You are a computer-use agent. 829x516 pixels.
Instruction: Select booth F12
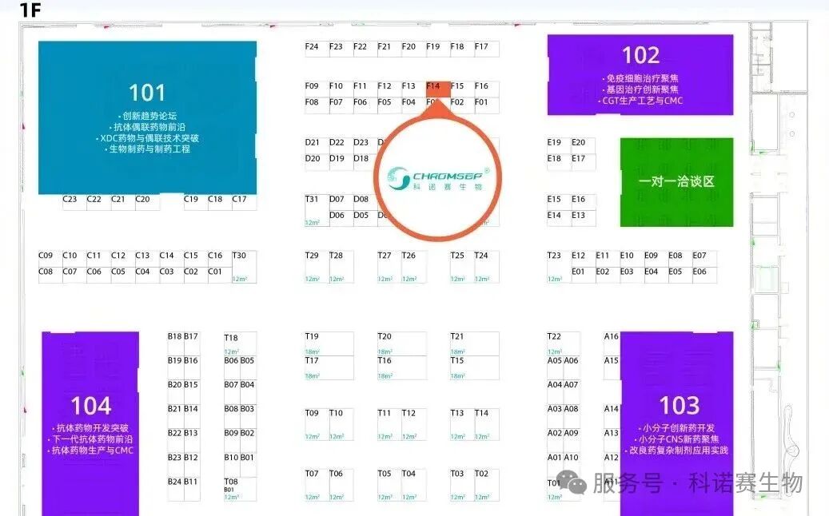[x=389, y=89]
